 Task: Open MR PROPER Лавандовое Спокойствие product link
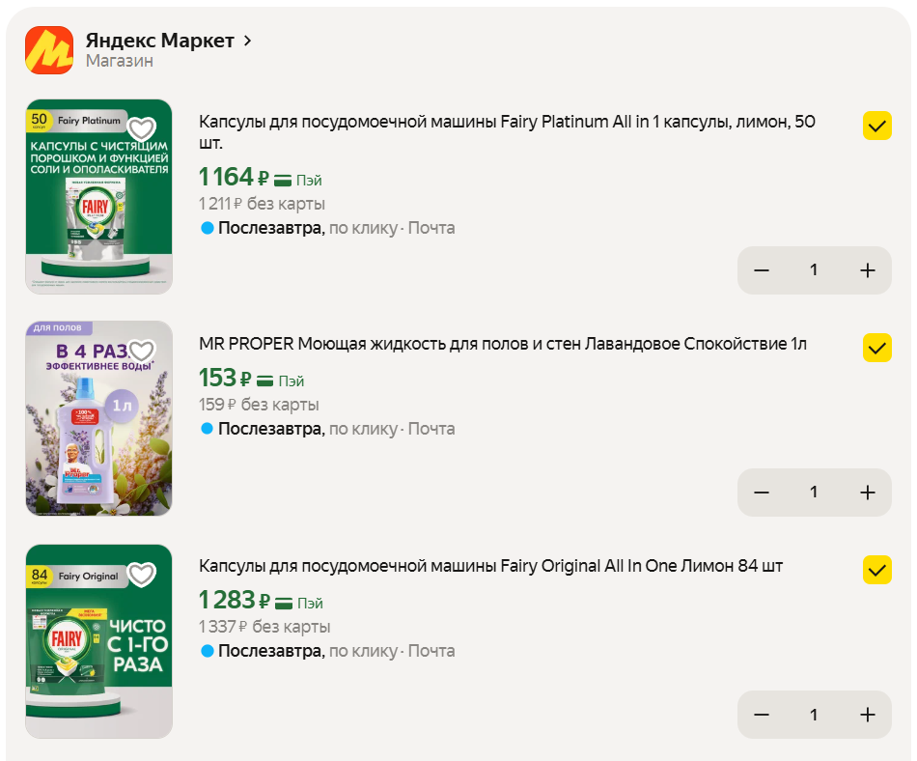(x=502, y=344)
